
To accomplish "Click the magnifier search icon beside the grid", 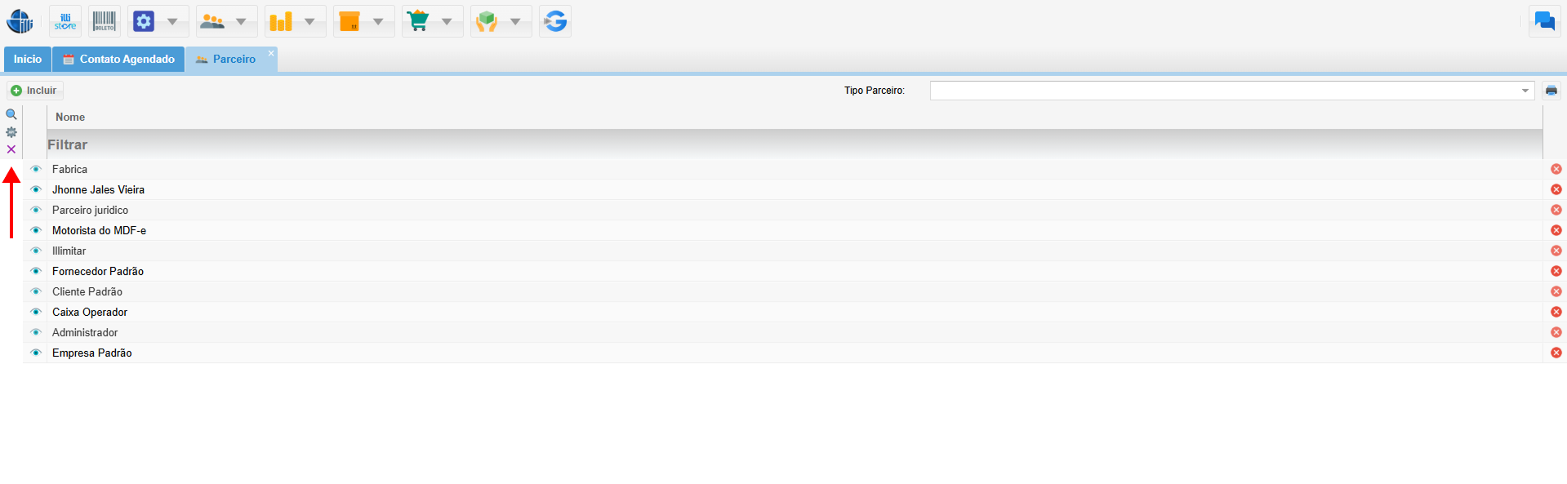I will coord(11,114).
